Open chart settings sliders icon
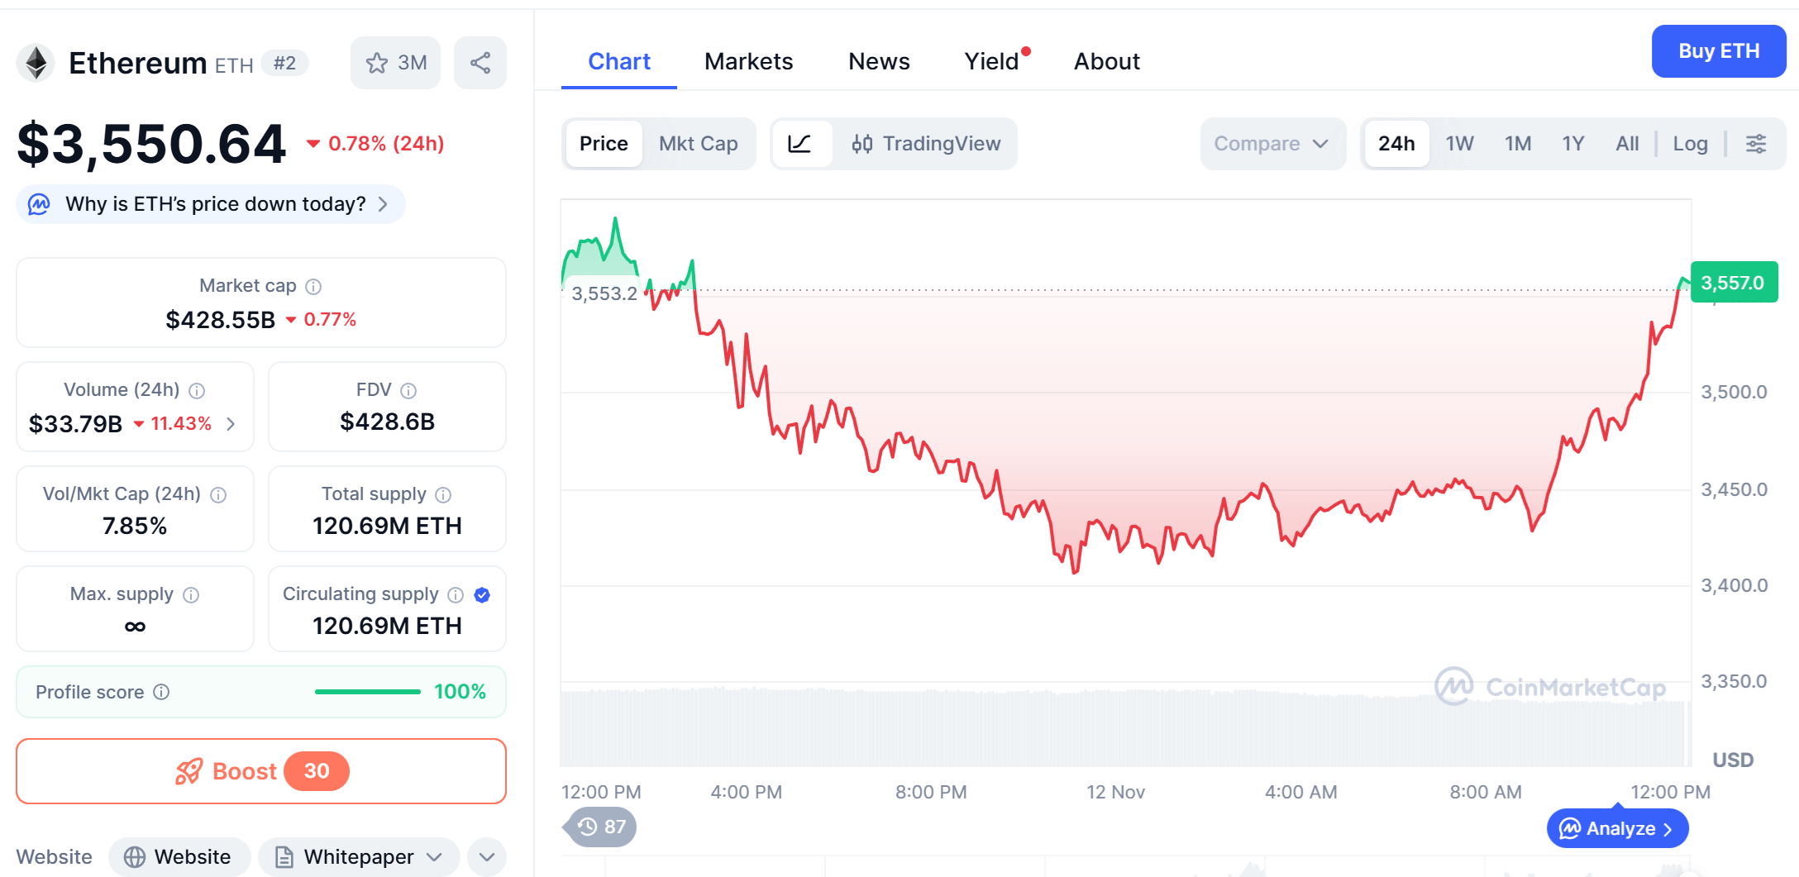Screen dimensions: 1799x877 click(x=1755, y=144)
